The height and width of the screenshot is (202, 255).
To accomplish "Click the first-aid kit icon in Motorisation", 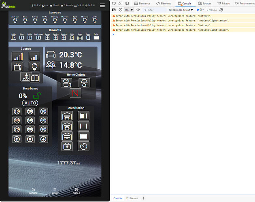I will (x=67, y=146).
